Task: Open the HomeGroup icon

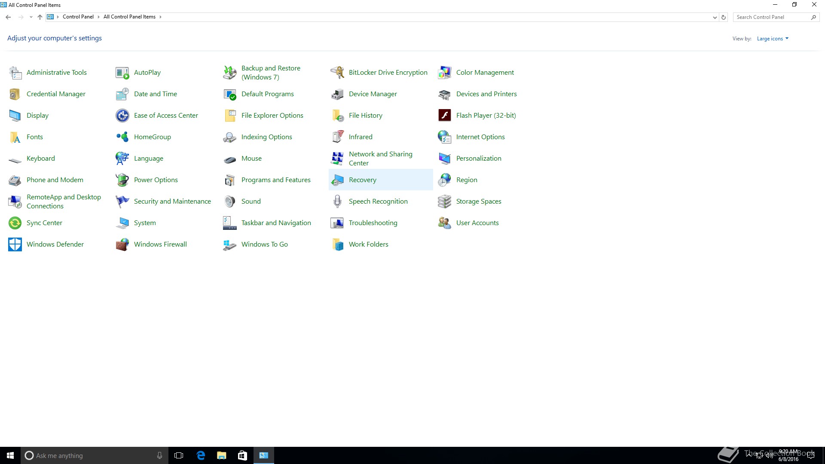Action: pyautogui.click(x=122, y=137)
